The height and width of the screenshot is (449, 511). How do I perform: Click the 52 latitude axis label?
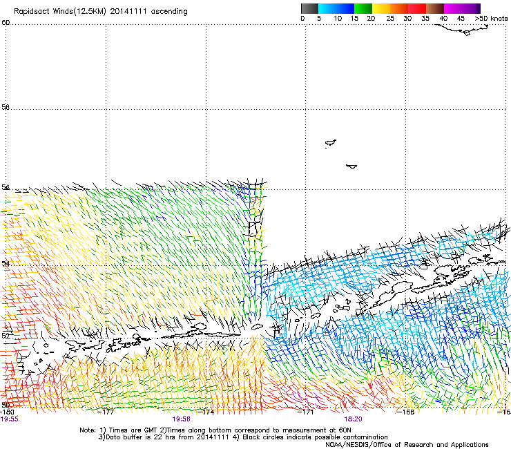tap(6, 335)
